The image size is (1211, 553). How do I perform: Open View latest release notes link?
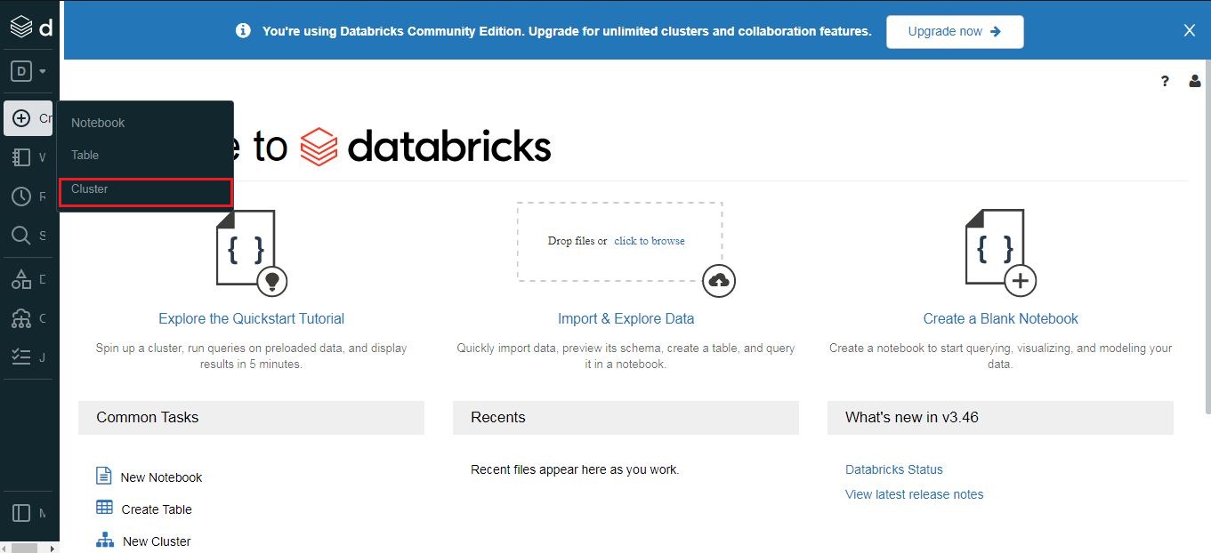915,494
